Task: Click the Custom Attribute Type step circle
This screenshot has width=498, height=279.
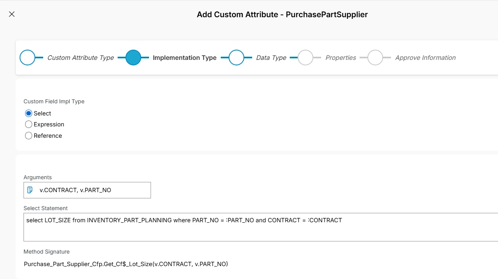Action: tap(27, 58)
